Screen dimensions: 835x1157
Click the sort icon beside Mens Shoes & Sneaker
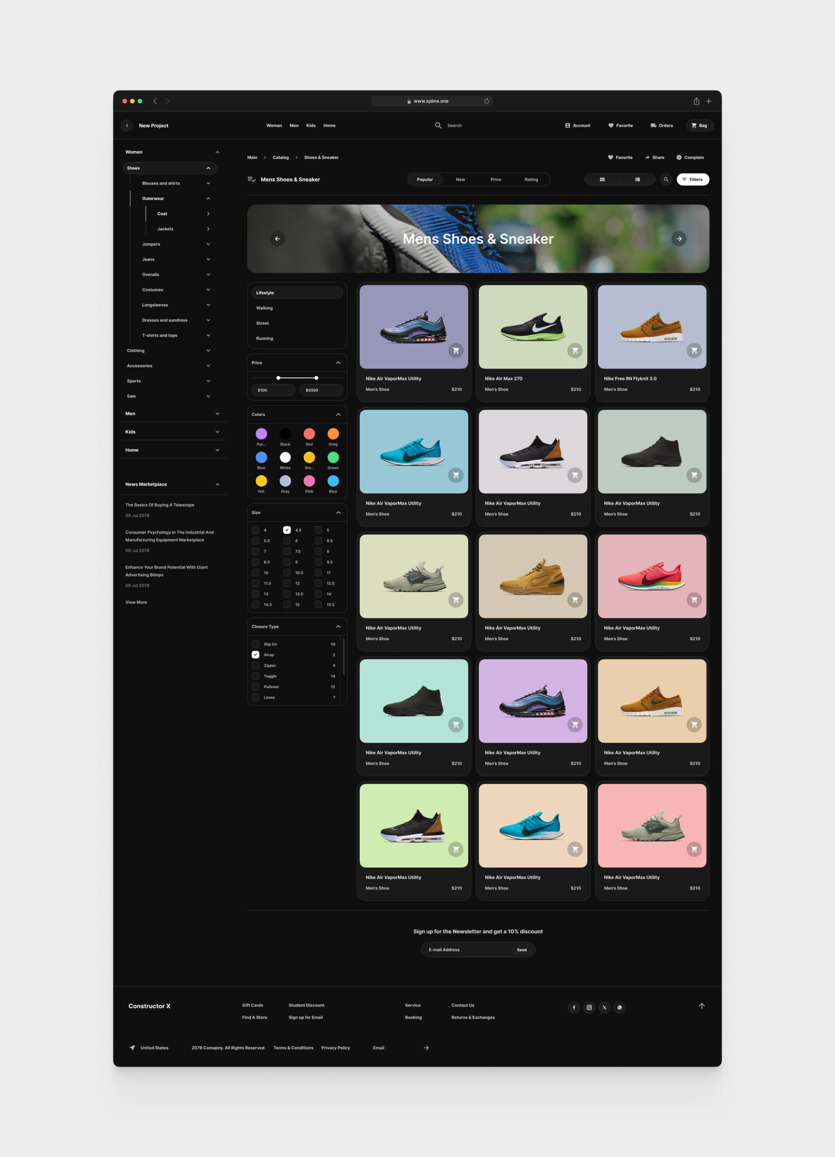pos(251,179)
